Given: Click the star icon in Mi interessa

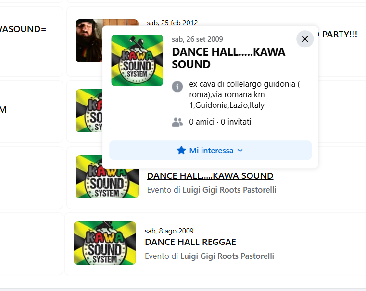Looking at the screenshot, I should click(x=181, y=151).
